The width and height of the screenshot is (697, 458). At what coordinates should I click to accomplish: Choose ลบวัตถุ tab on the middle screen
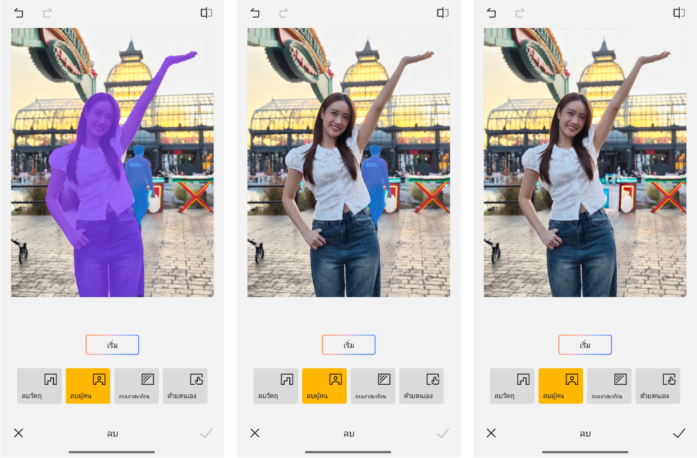[276, 385]
